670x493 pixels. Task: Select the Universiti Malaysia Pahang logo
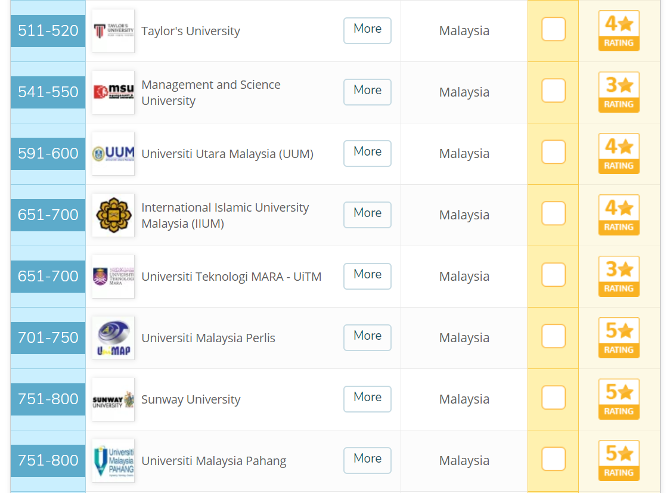click(113, 461)
